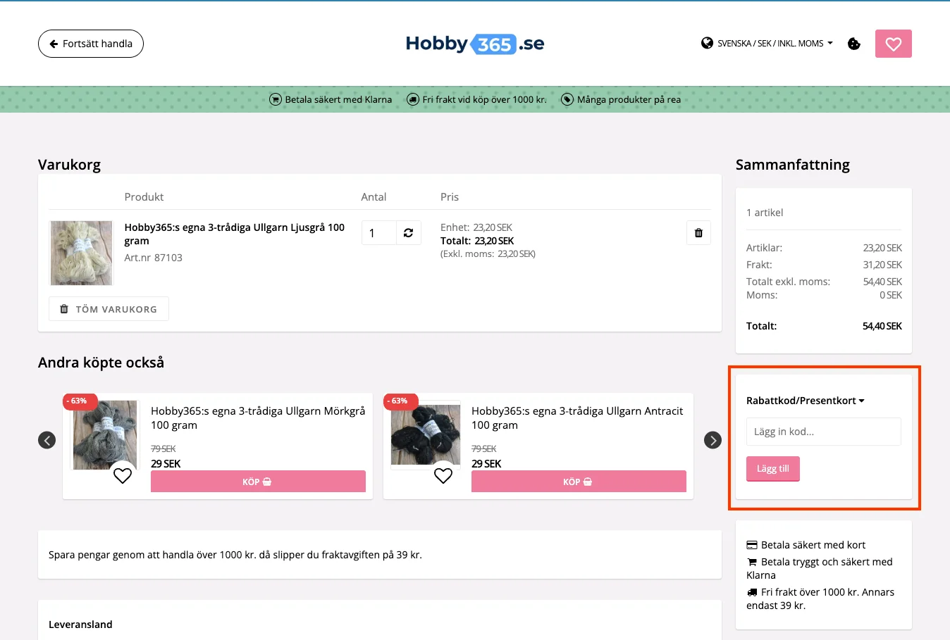Open Ljusgrå yarn product thumbnail
The width and height of the screenshot is (950, 640).
81,253
